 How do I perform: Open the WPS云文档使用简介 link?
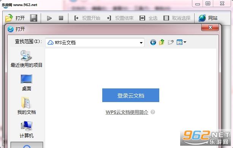coord(127,112)
